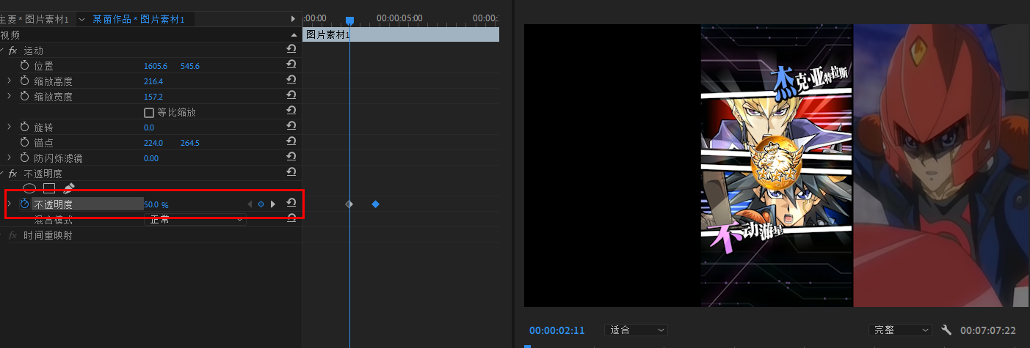
Task: Reset the 缩放高度 parameter
Action: (x=291, y=80)
